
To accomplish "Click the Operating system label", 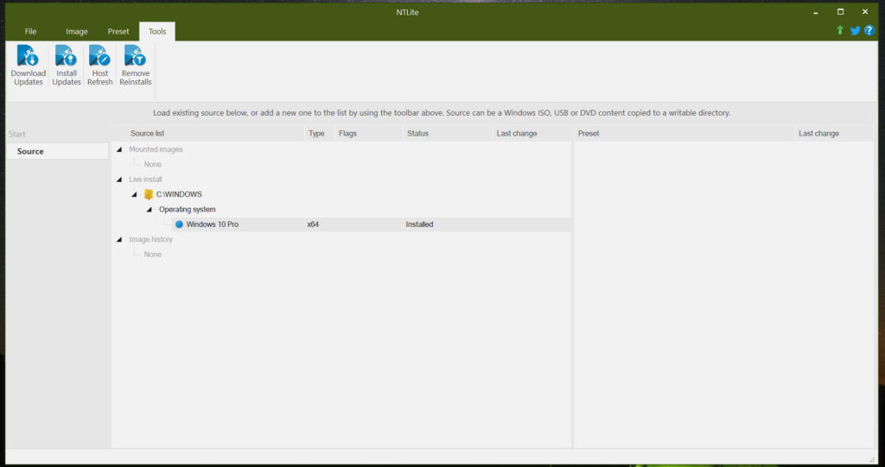I will pos(188,209).
